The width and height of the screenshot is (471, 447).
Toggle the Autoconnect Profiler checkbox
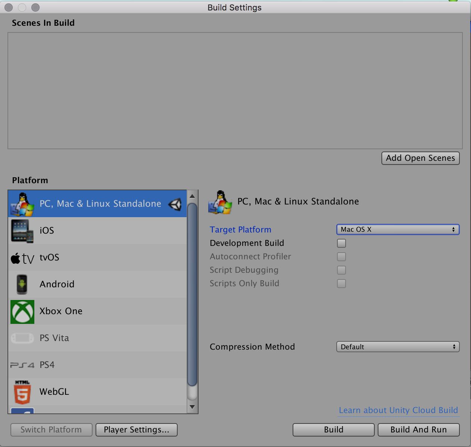341,257
